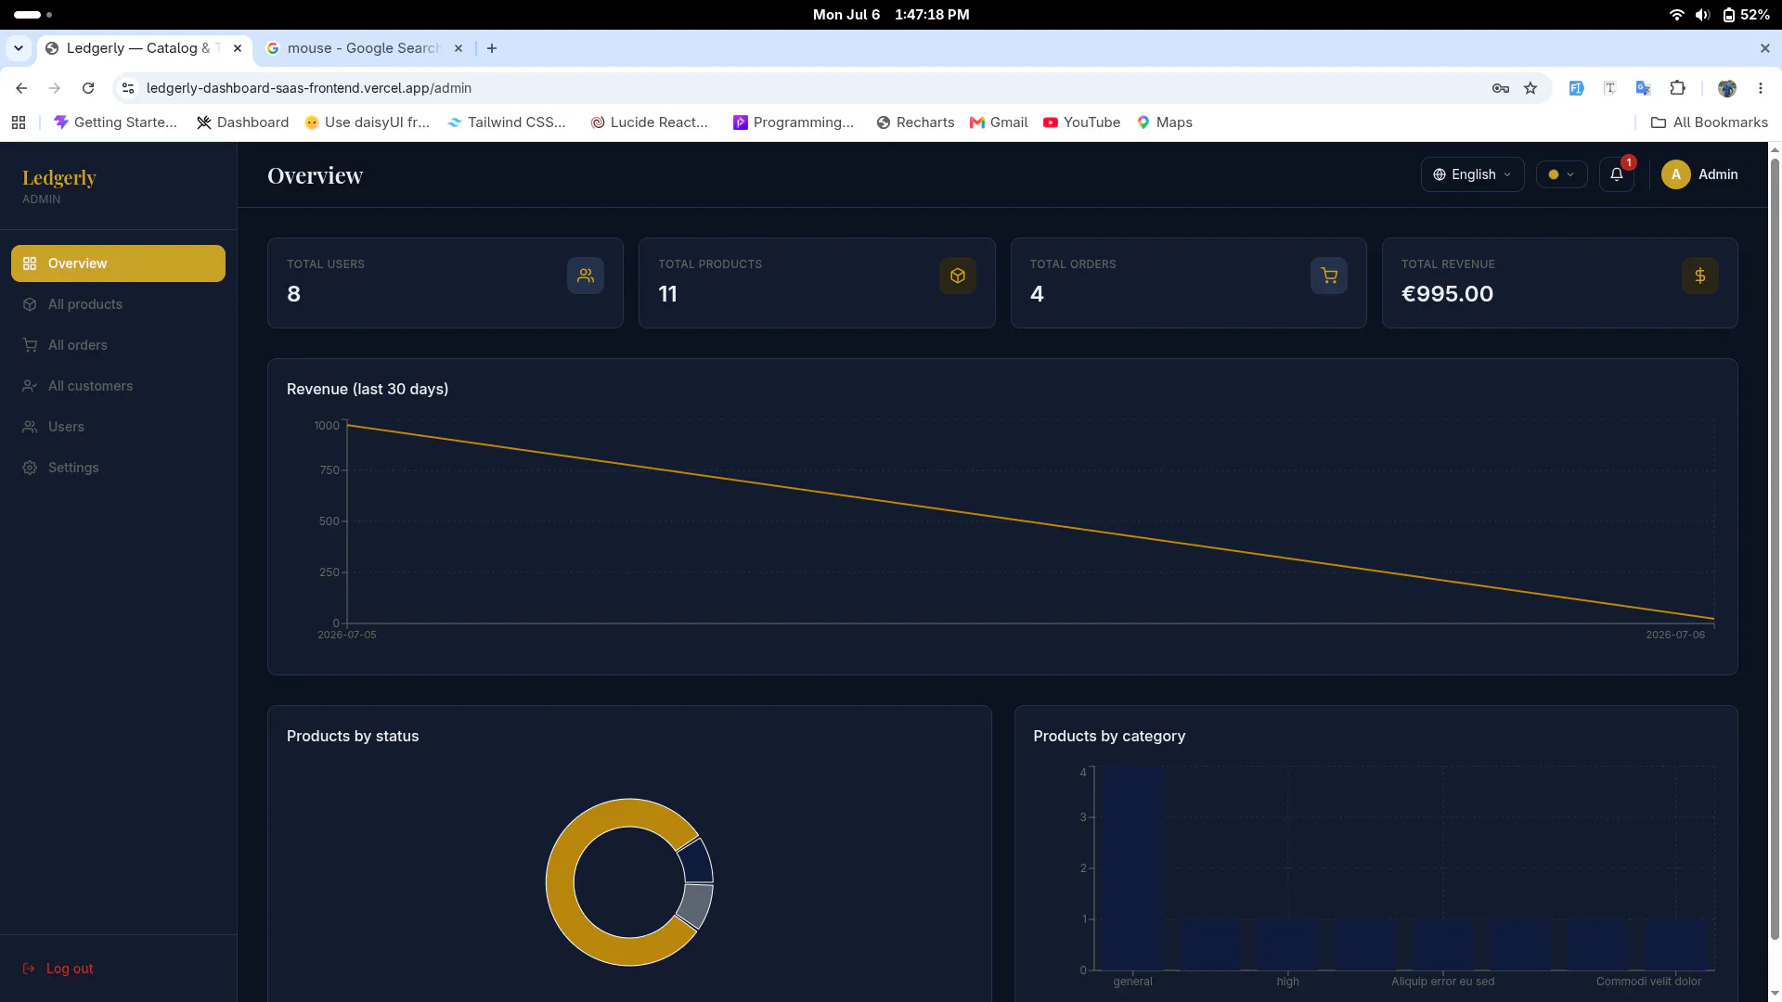Open the Chrome three-dot menu
The width and height of the screenshot is (1782, 1002).
click(x=1761, y=88)
